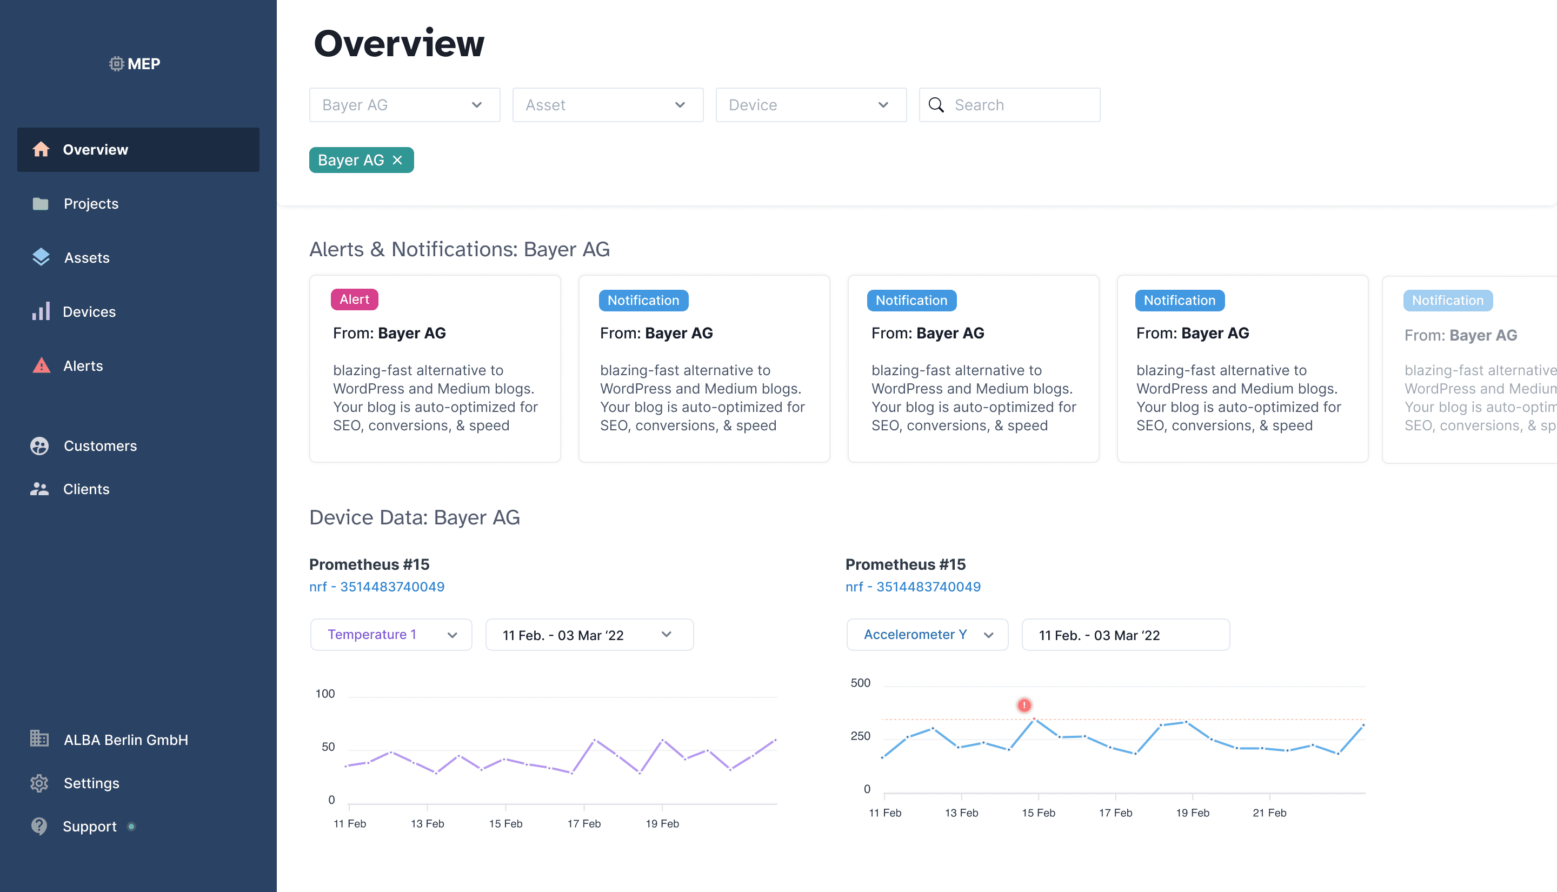The width and height of the screenshot is (1557, 892).
Task: Open the Temperature 1 sensor selector
Action: (391, 635)
